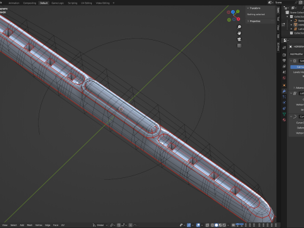Add a new workspace with plus button
This screenshot has height=228, width=304.
pos(113,3)
